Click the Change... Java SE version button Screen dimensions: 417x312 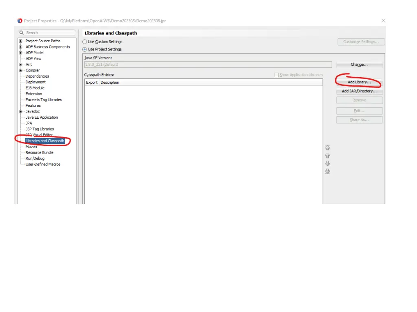[x=359, y=65]
